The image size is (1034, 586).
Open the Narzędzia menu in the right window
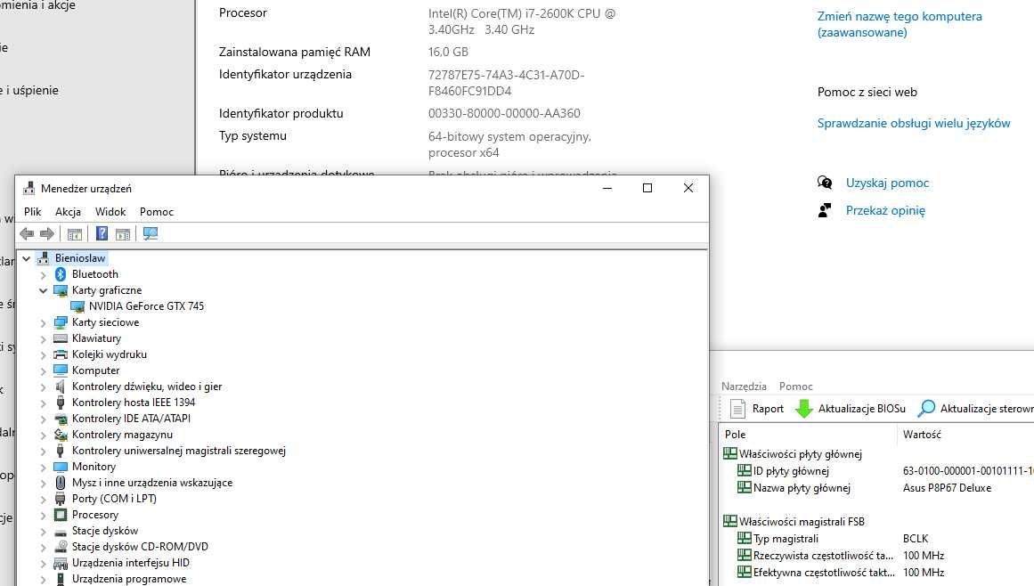click(x=744, y=387)
